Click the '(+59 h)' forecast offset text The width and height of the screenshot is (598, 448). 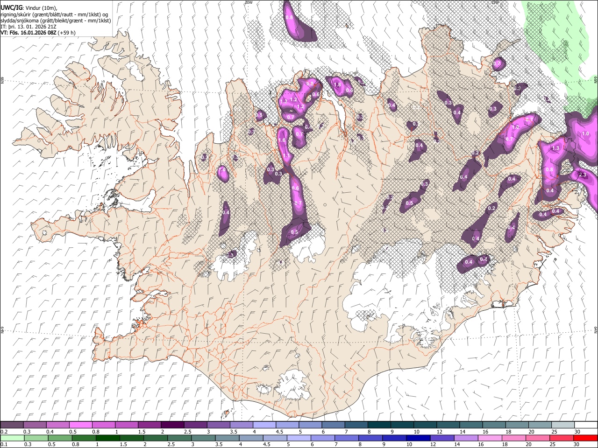(x=67, y=33)
